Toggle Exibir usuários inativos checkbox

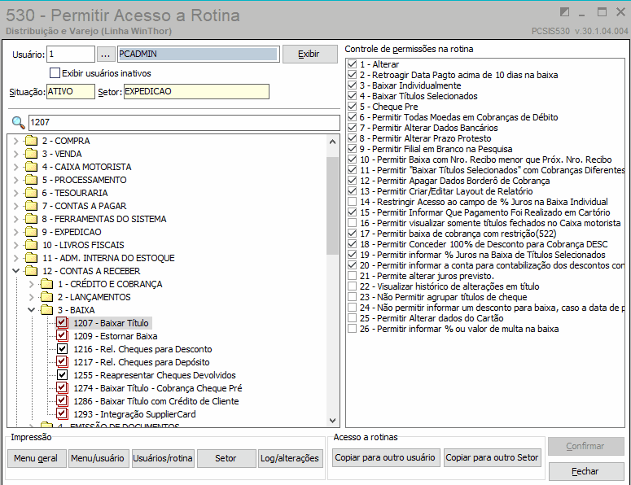(55, 72)
